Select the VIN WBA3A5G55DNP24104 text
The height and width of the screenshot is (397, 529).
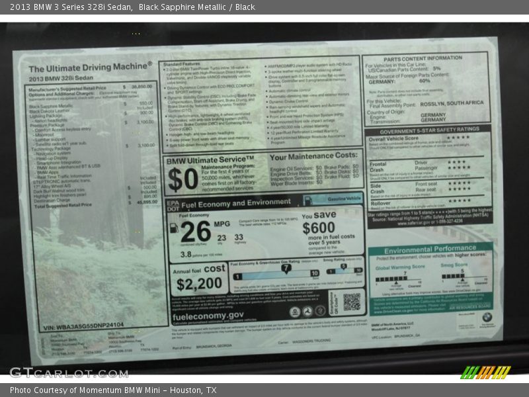[83, 326]
